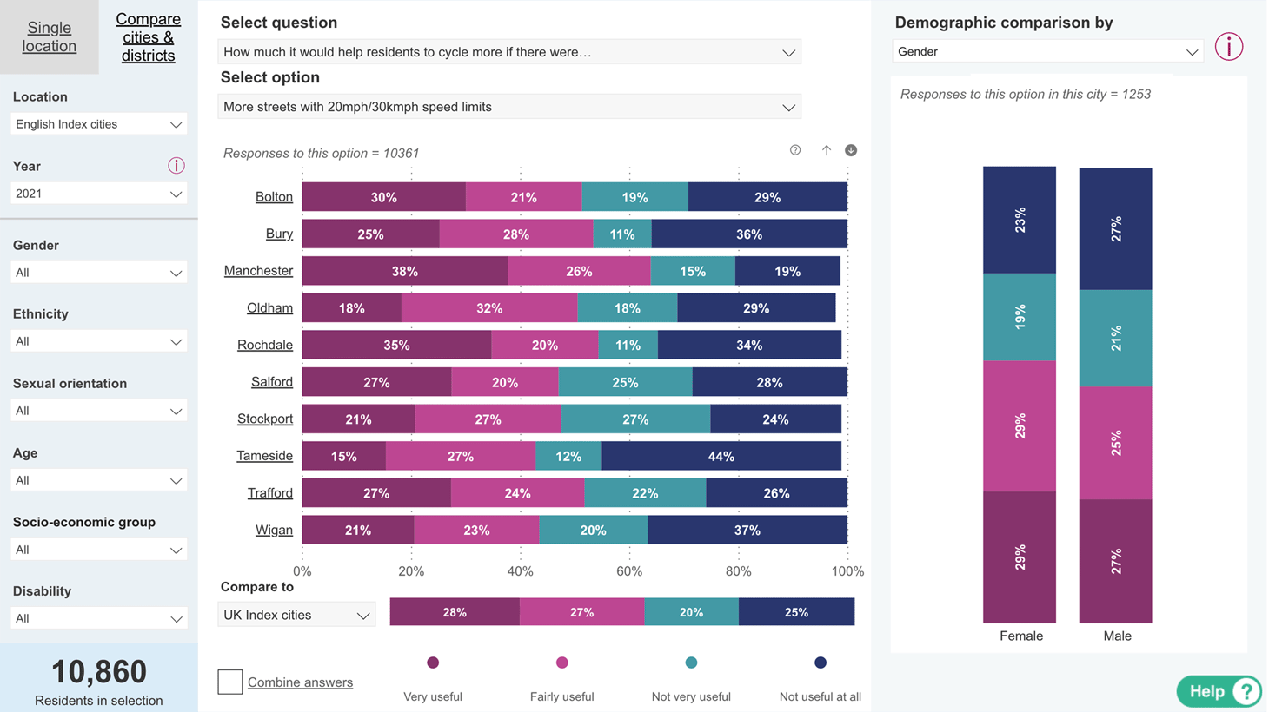Viewport: 1269px width, 712px height.
Task: Click the Not very useful legend dot
Action: click(x=691, y=663)
